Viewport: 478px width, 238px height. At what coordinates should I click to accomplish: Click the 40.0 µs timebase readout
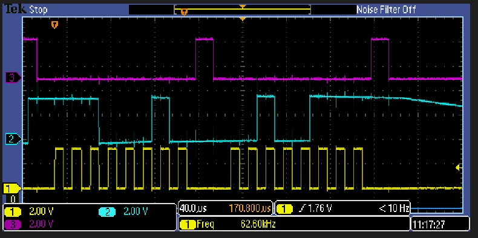[x=193, y=209]
